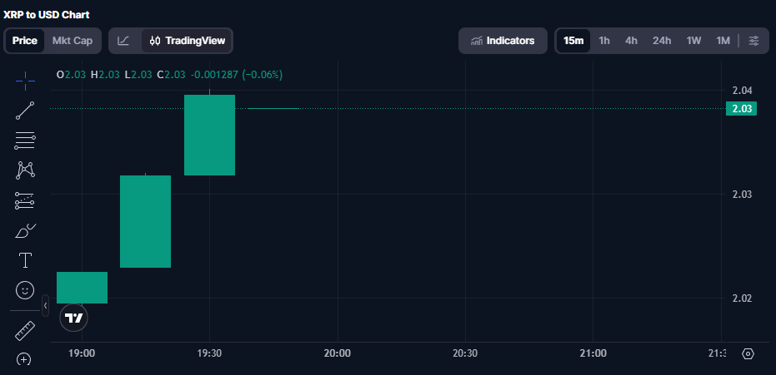Click the 20:00 time axis label
This screenshot has width=776, height=375.
coord(338,353)
